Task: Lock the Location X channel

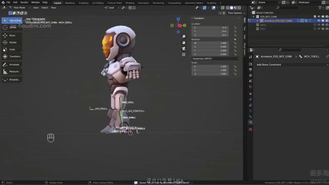Action: point(235,27)
